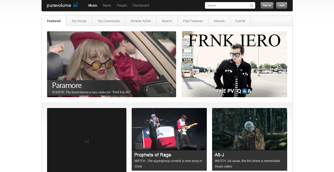Open the Top Downloads tab

coord(108,21)
